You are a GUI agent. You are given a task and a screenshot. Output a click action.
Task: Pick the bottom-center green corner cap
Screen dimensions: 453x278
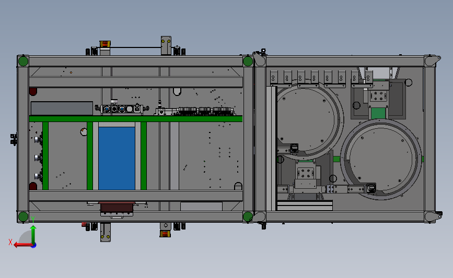coord(248,216)
